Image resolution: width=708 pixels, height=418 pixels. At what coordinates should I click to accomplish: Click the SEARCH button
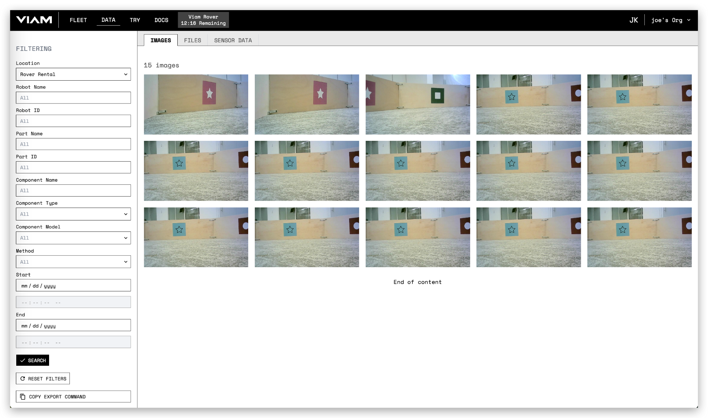tap(32, 360)
